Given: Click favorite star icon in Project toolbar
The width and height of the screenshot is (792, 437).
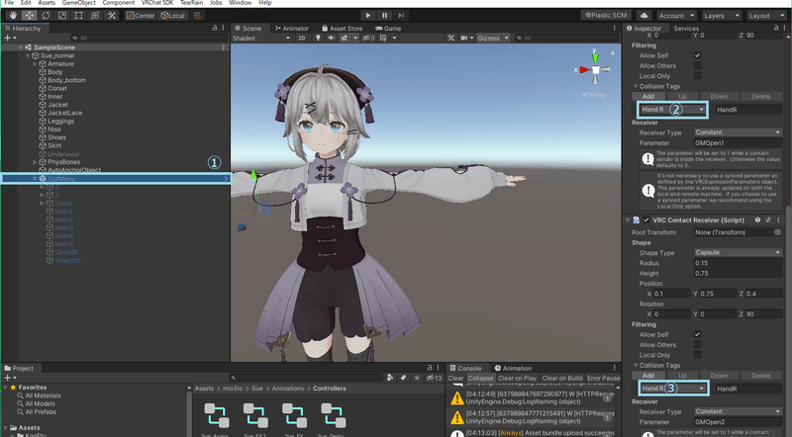Looking at the screenshot, I should (x=417, y=378).
